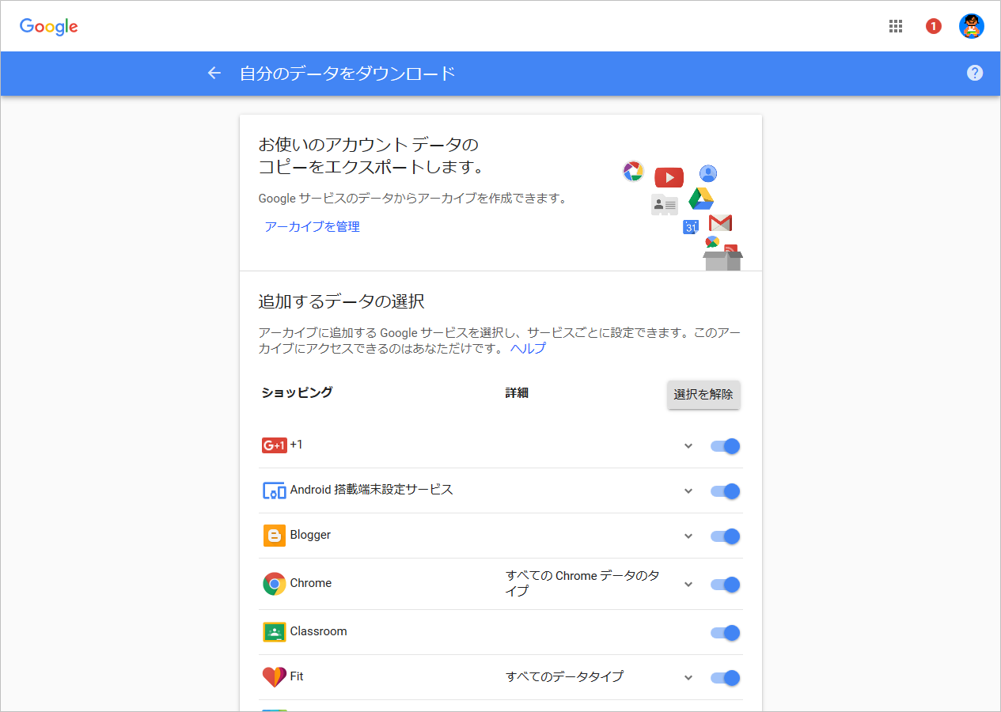The image size is (1001, 712).
Task: Click the すべての Chrome データのタイプ text
Action: point(582,583)
